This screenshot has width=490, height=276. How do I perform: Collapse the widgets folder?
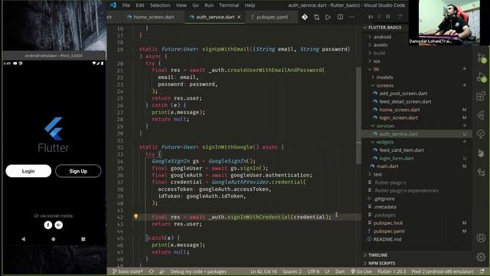coord(384,142)
